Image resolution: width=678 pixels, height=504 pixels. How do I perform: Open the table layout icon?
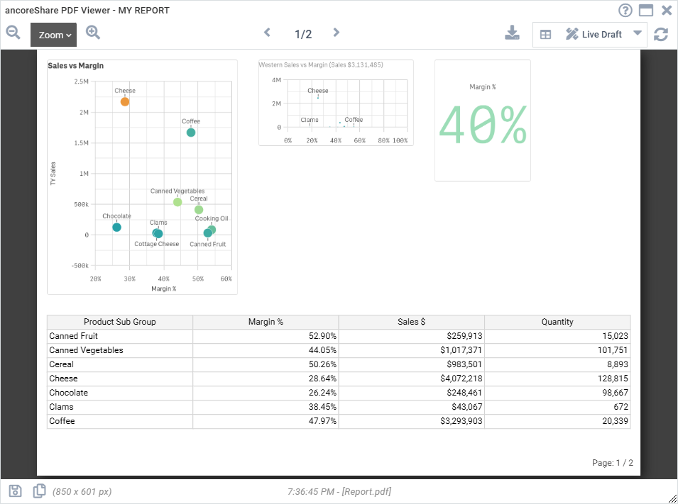click(x=546, y=35)
